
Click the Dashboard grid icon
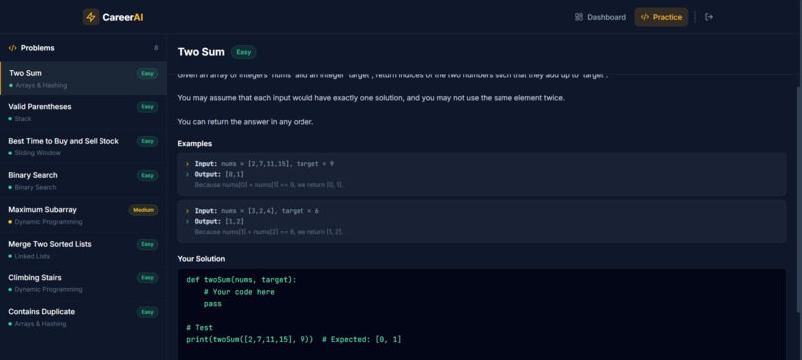pyautogui.click(x=579, y=17)
